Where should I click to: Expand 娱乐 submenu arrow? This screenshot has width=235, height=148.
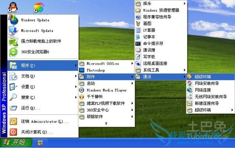point(184,4)
